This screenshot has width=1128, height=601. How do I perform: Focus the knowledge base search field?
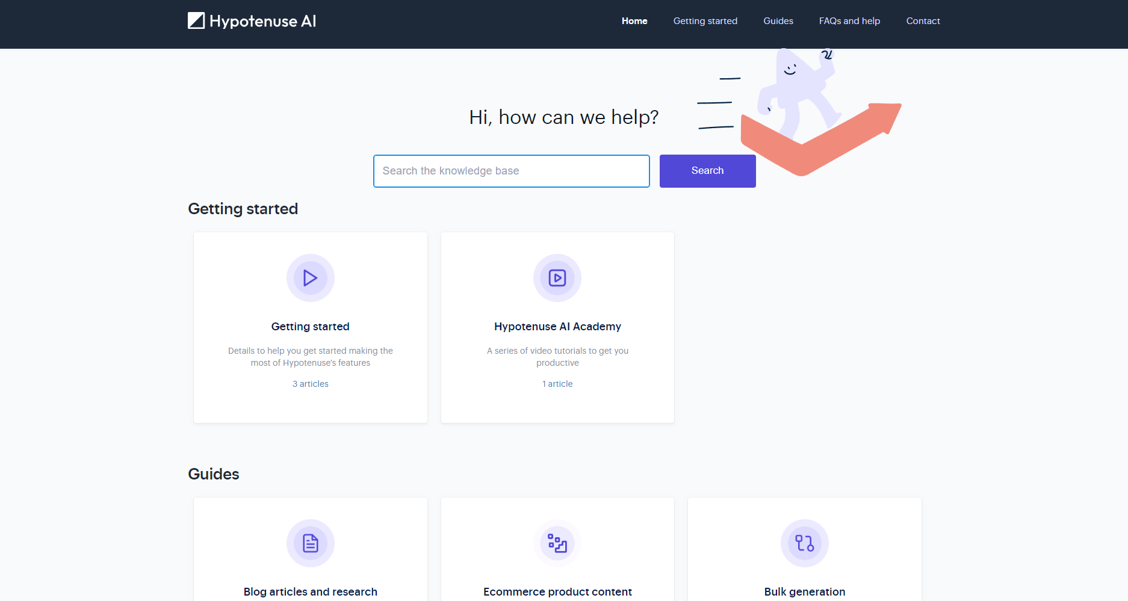[x=511, y=171]
